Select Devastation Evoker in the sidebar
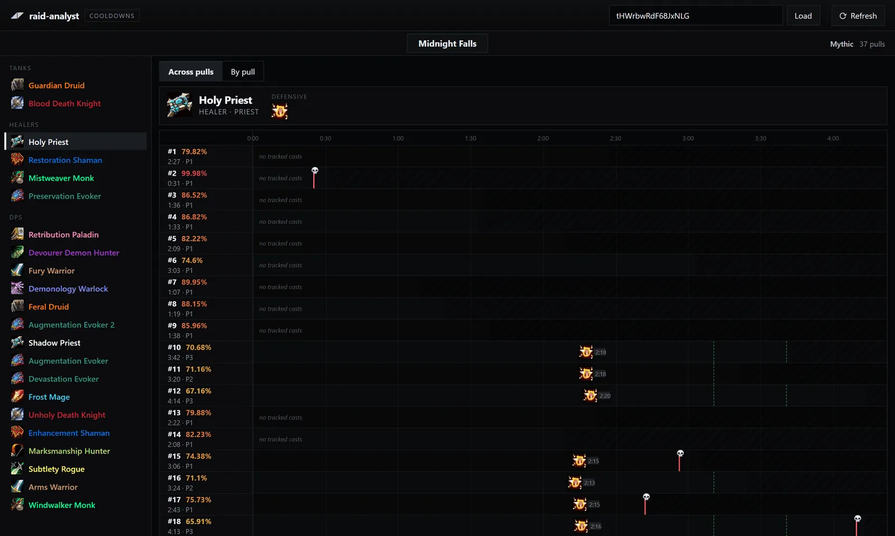 76,379
